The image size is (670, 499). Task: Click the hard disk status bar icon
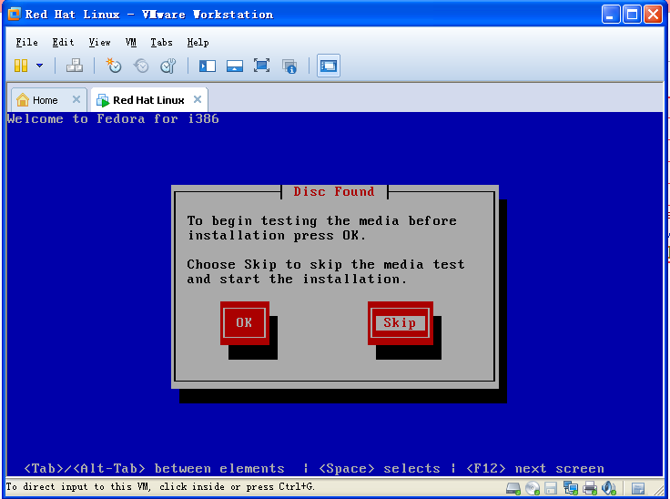513,488
